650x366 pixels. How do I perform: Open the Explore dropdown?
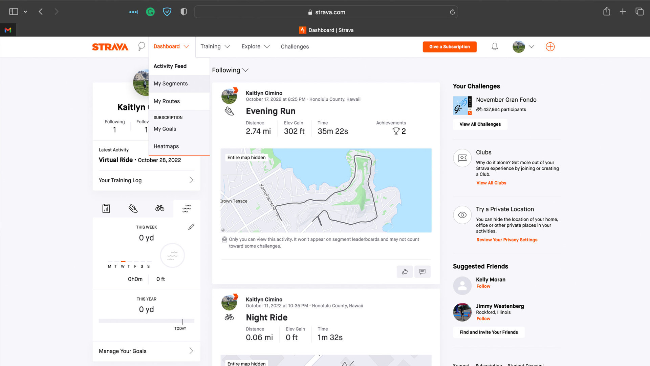pos(255,46)
